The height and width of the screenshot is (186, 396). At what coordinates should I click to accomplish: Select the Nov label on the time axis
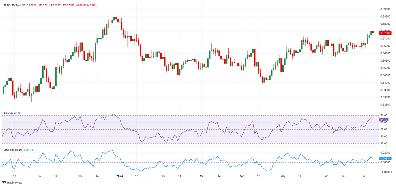39,176
